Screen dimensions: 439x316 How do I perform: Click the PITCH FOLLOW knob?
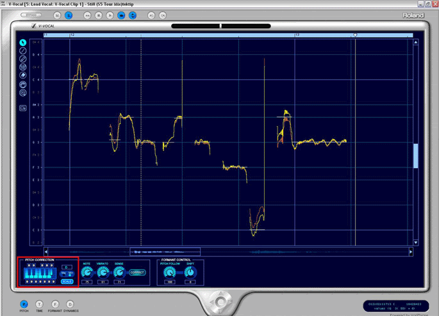170,272
